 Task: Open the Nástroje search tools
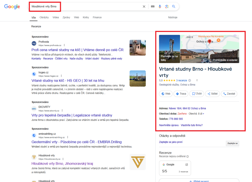tap(173, 17)
